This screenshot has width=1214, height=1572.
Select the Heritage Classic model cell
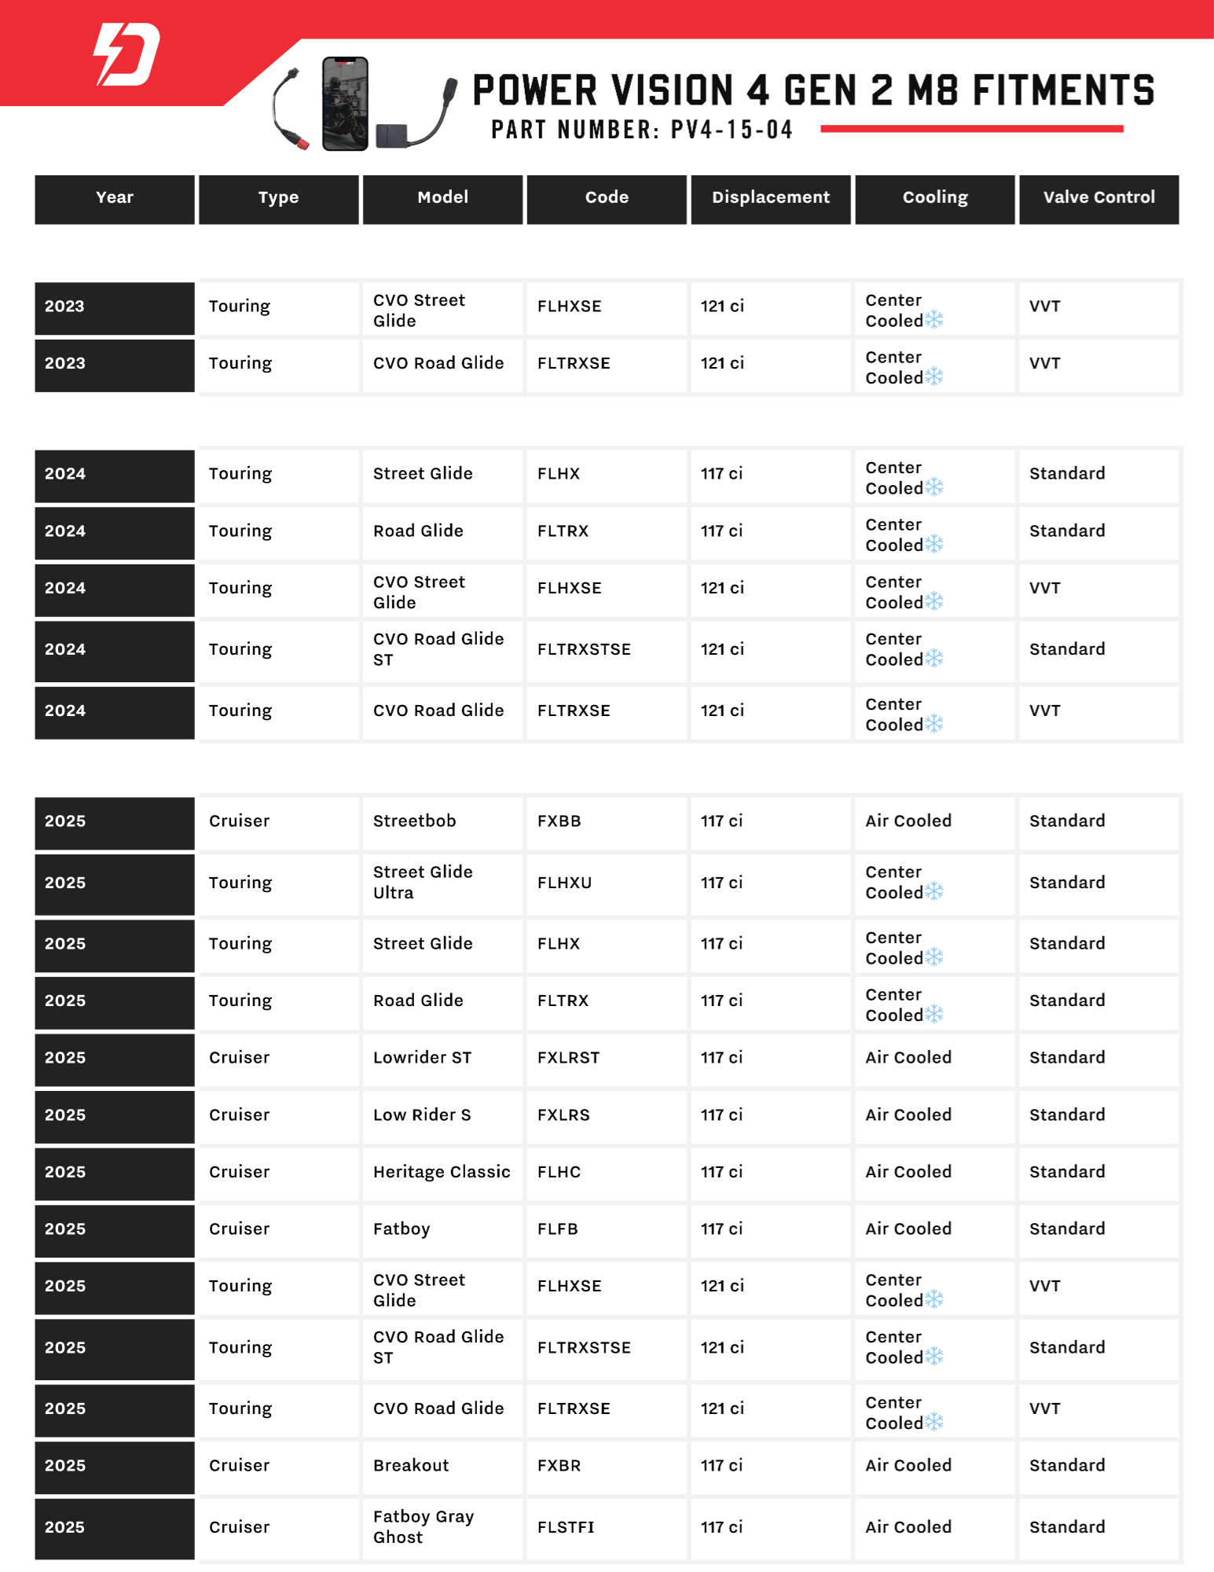[x=442, y=1172]
